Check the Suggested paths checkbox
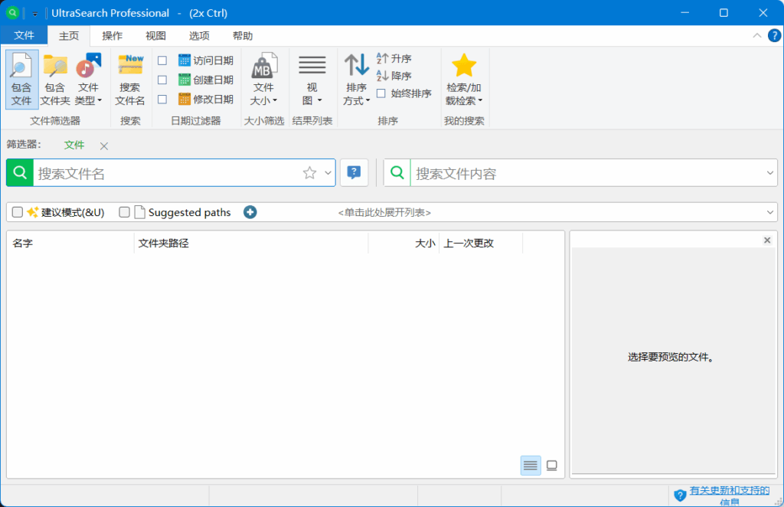The image size is (784, 507). pyautogui.click(x=124, y=212)
